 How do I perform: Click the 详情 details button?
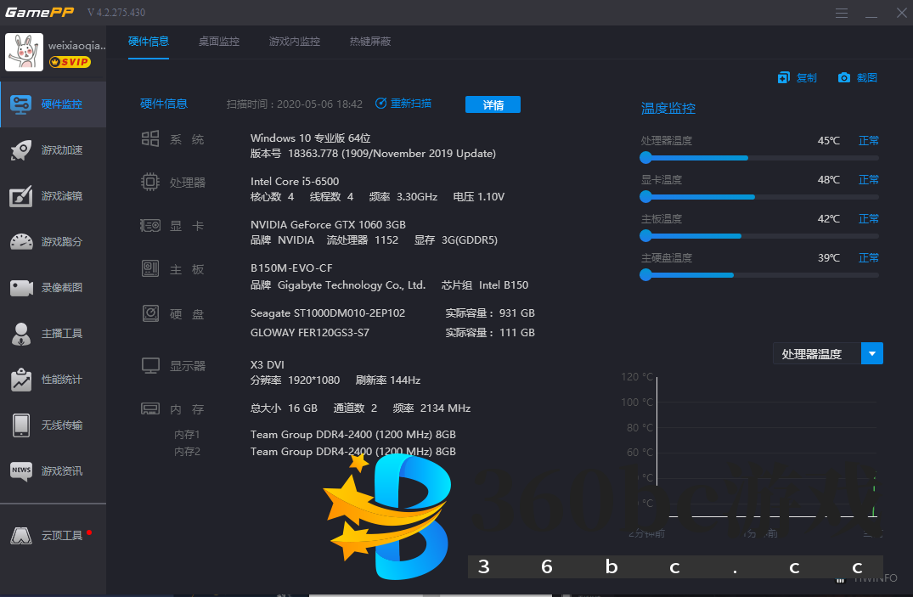click(493, 103)
